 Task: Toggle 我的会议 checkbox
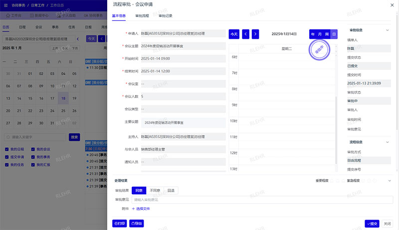coord(33,149)
